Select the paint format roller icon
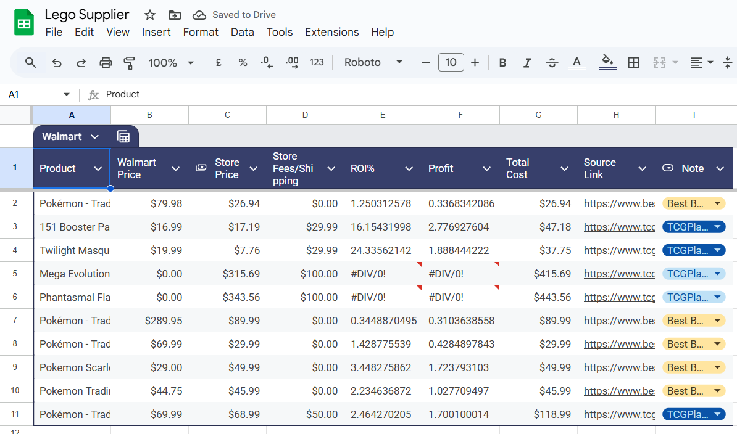This screenshot has height=434, width=737. point(129,62)
